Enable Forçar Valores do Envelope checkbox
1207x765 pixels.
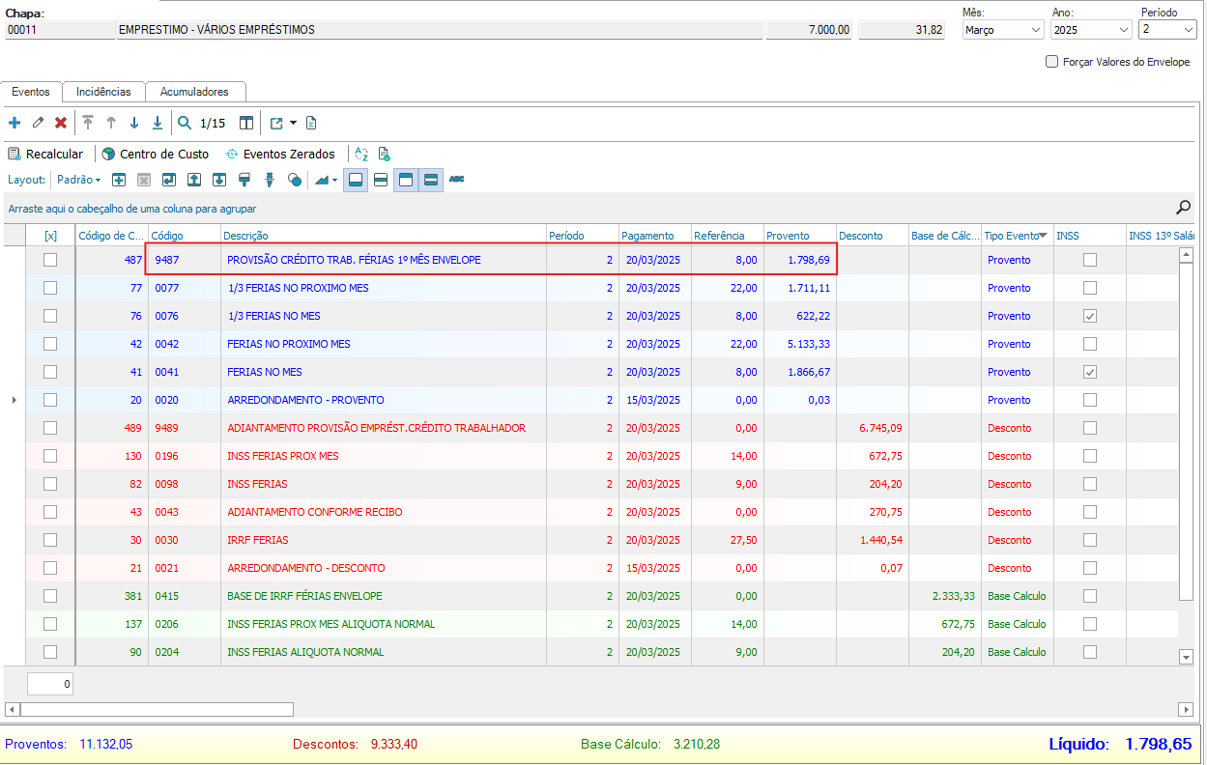(1052, 62)
